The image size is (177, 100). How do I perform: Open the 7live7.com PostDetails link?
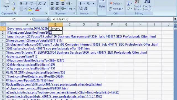point(35,76)
